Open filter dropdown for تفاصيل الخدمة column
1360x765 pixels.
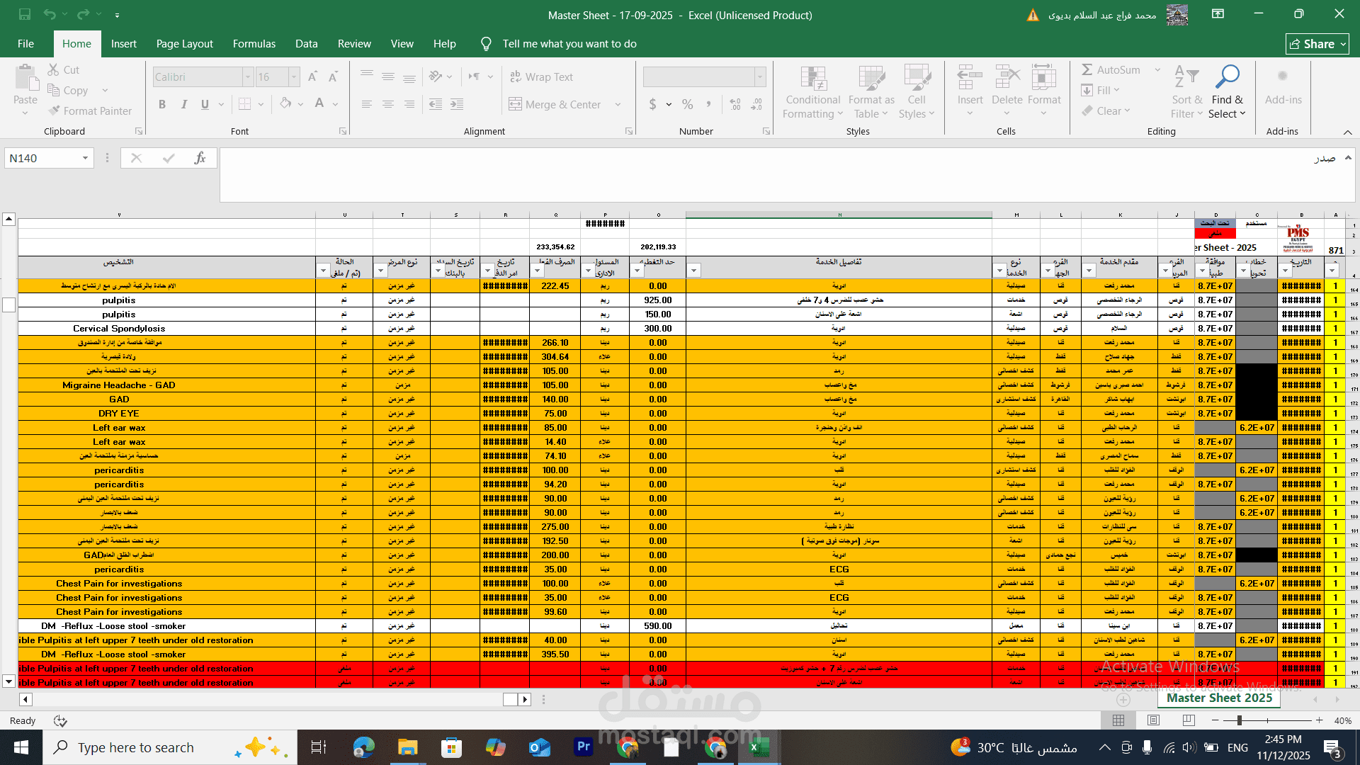click(x=694, y=271)
